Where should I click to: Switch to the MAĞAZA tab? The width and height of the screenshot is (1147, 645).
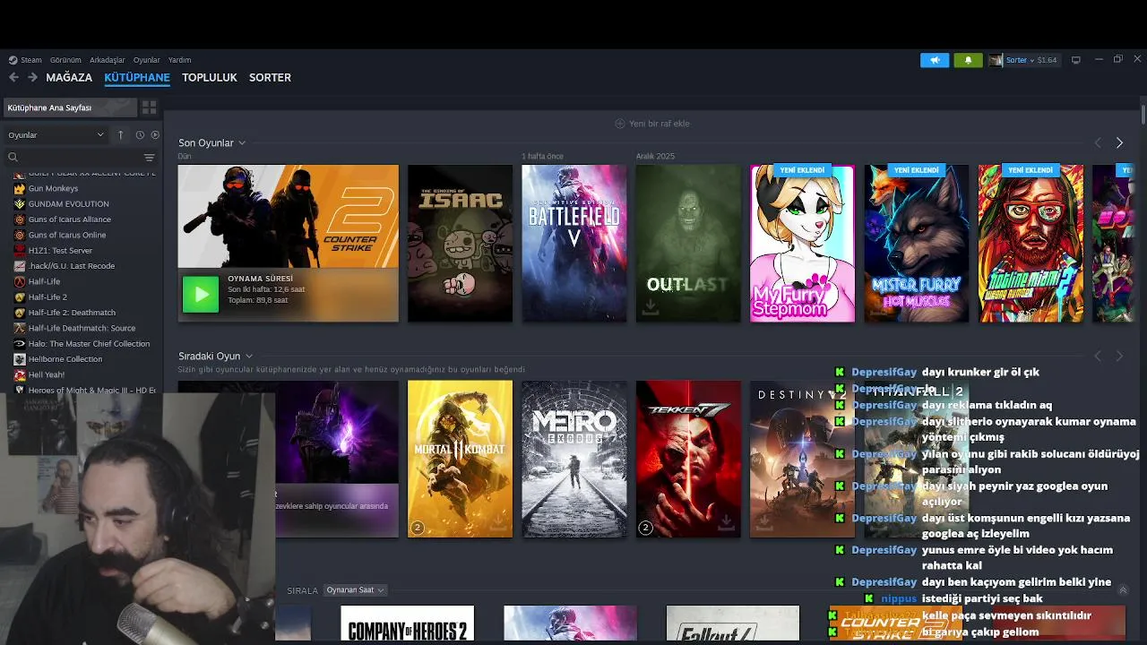pyautogui.click(x=69, y=78)
